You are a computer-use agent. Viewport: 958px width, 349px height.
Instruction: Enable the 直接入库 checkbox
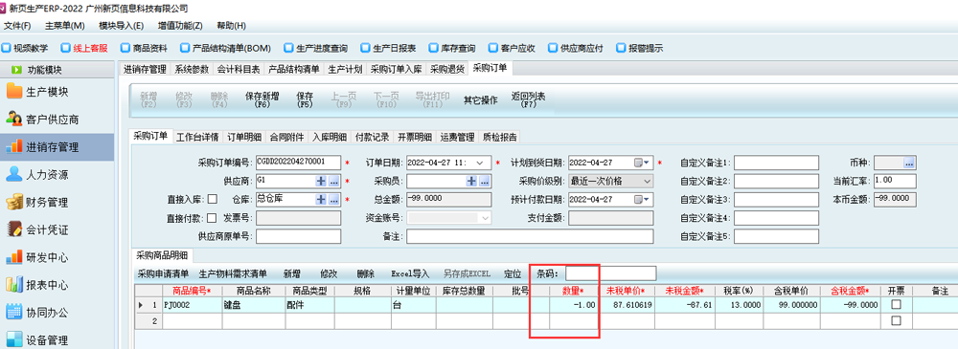(x=212, y=199)
